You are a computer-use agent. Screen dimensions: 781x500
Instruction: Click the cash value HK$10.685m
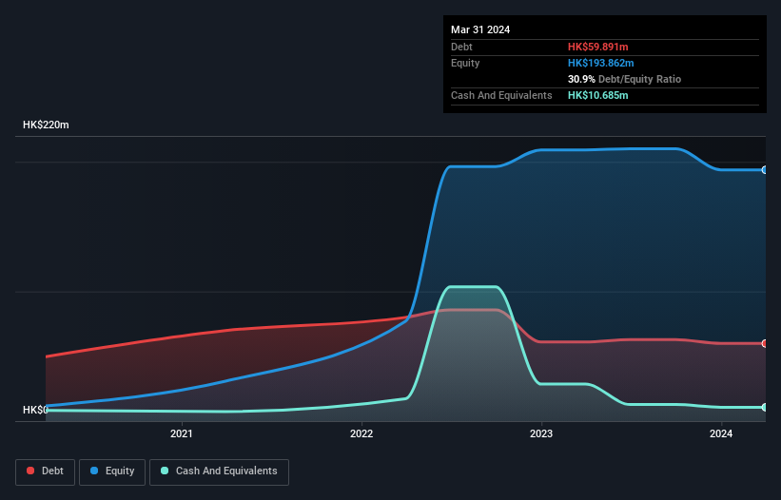pos(597,95)
